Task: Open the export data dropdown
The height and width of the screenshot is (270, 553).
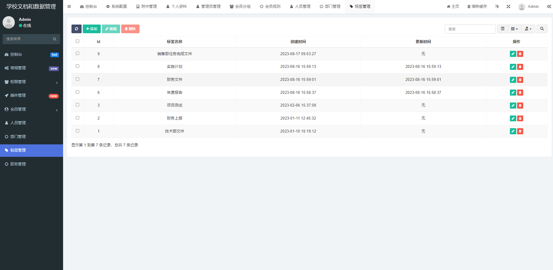Action: pyautogui.click(x=528, y=29)
